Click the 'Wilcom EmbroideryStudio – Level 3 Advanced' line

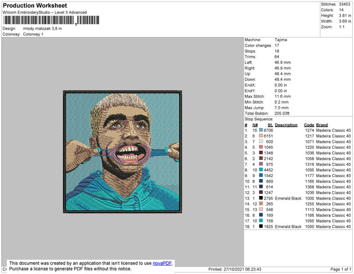click(45, 12)
